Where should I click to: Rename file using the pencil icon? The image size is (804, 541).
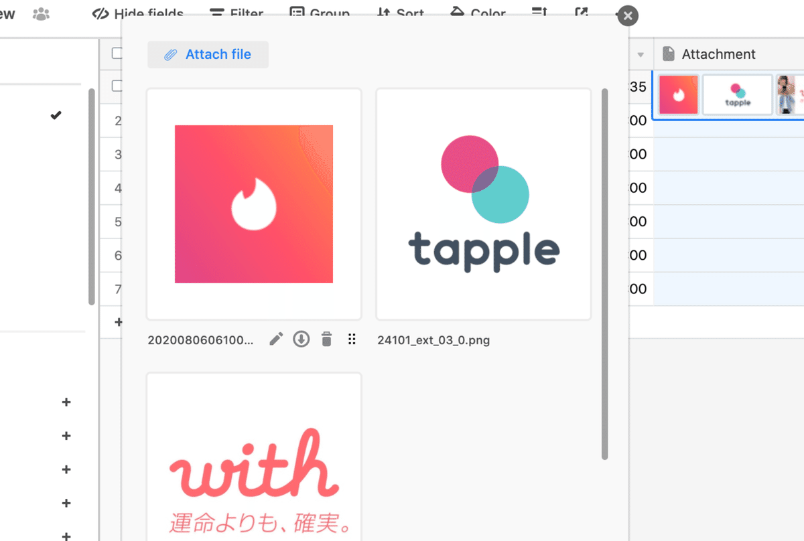tap(276, 339)
